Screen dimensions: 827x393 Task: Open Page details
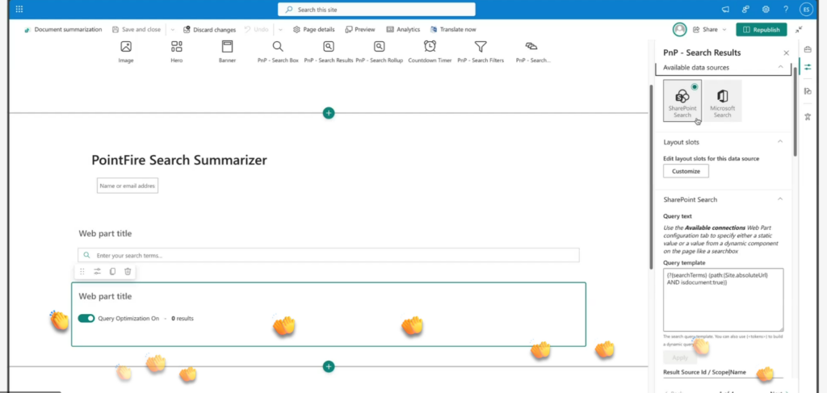[x=314, y=30]
